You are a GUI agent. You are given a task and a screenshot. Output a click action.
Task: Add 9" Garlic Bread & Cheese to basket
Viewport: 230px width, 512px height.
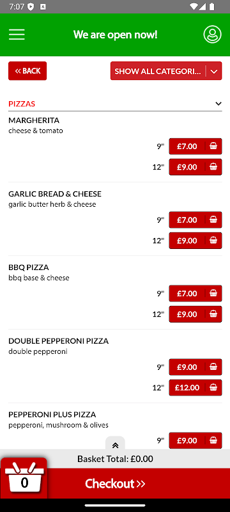tap(195, 220)
